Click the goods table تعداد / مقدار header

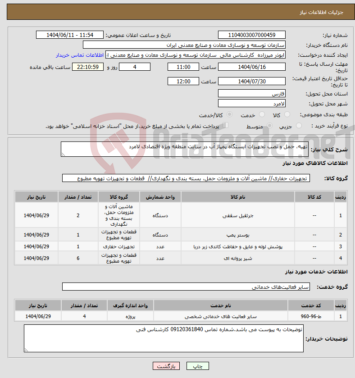(78, 197)
